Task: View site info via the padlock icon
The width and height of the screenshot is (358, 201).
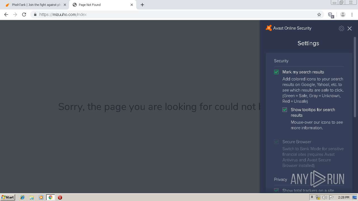Action: 35,15
